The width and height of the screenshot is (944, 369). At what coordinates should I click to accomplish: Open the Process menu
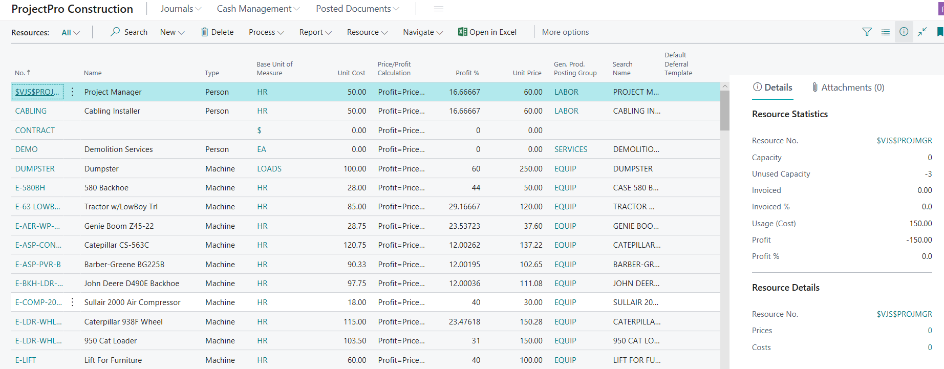click(x=266, y=32)
